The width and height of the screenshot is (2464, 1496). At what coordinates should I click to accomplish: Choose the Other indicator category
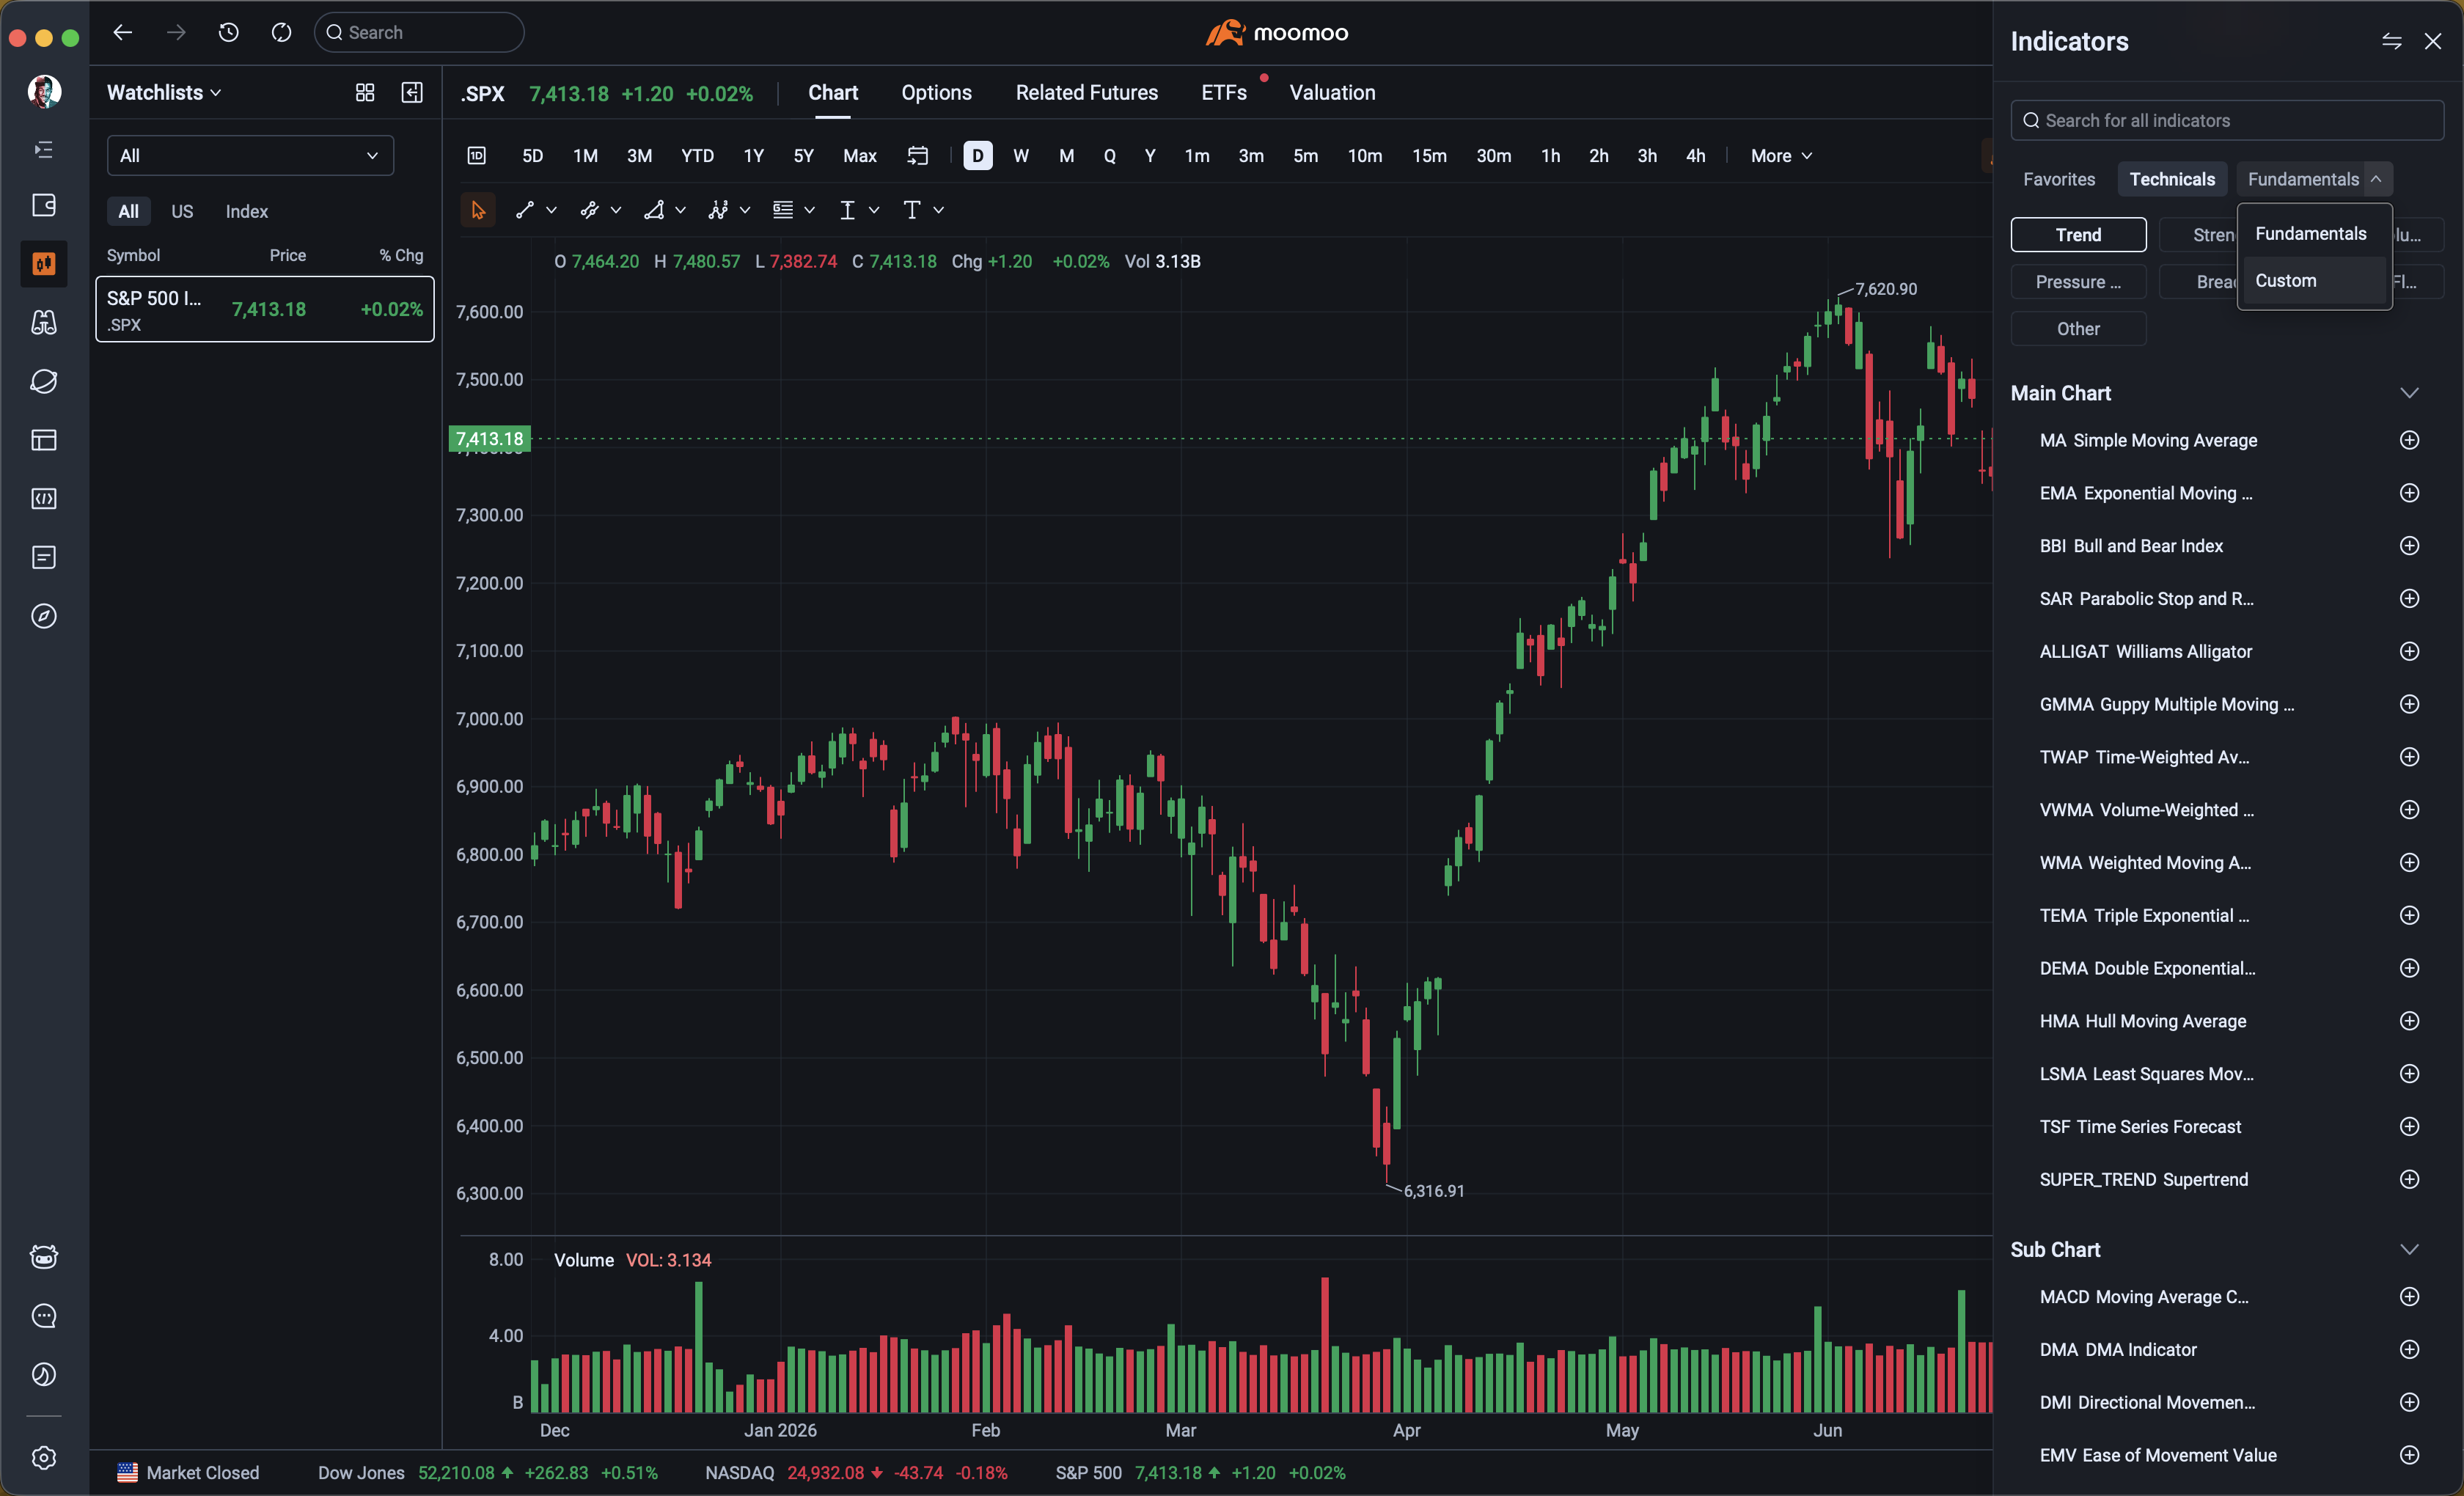click(2079, 329)
